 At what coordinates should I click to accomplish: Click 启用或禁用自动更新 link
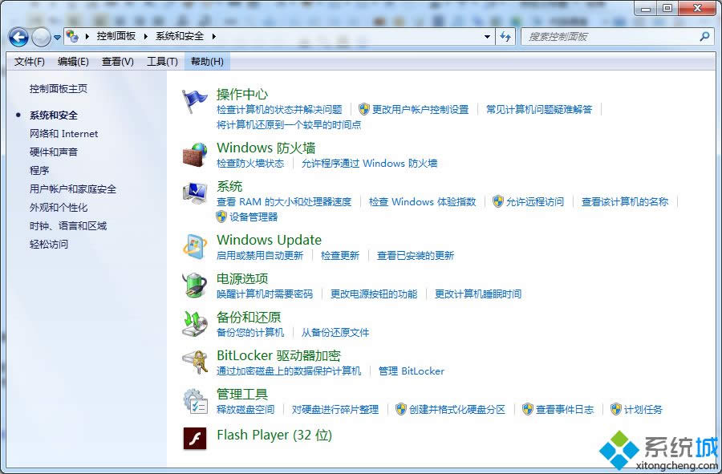tap(260, 255)
